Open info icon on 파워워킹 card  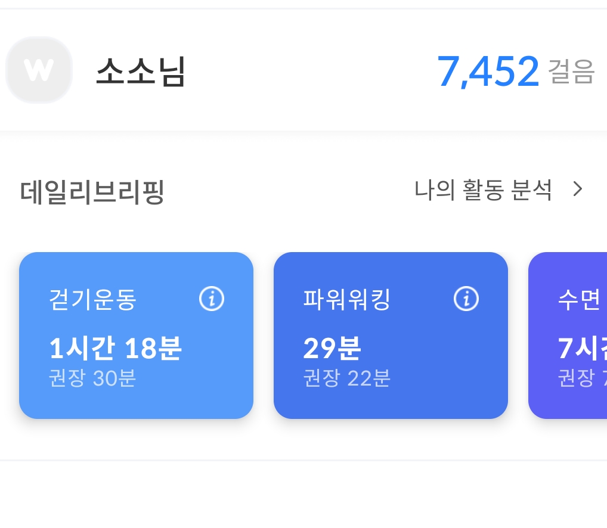(x=466, y=299)
